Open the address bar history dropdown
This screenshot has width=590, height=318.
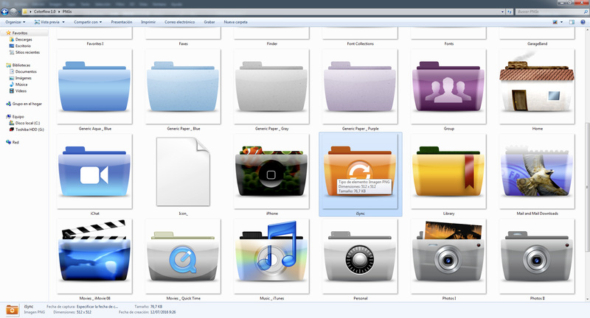coord(503,12)
